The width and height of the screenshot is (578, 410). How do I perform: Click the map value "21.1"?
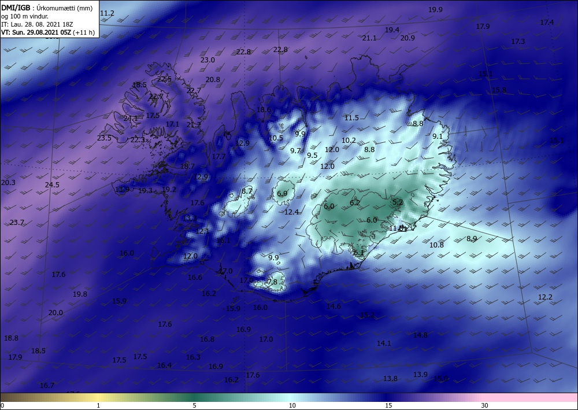(369, 38)
